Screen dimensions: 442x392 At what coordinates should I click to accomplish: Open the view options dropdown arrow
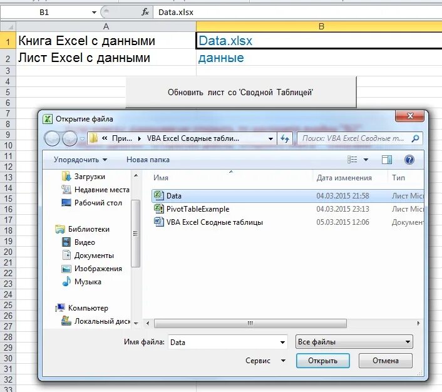366,160
